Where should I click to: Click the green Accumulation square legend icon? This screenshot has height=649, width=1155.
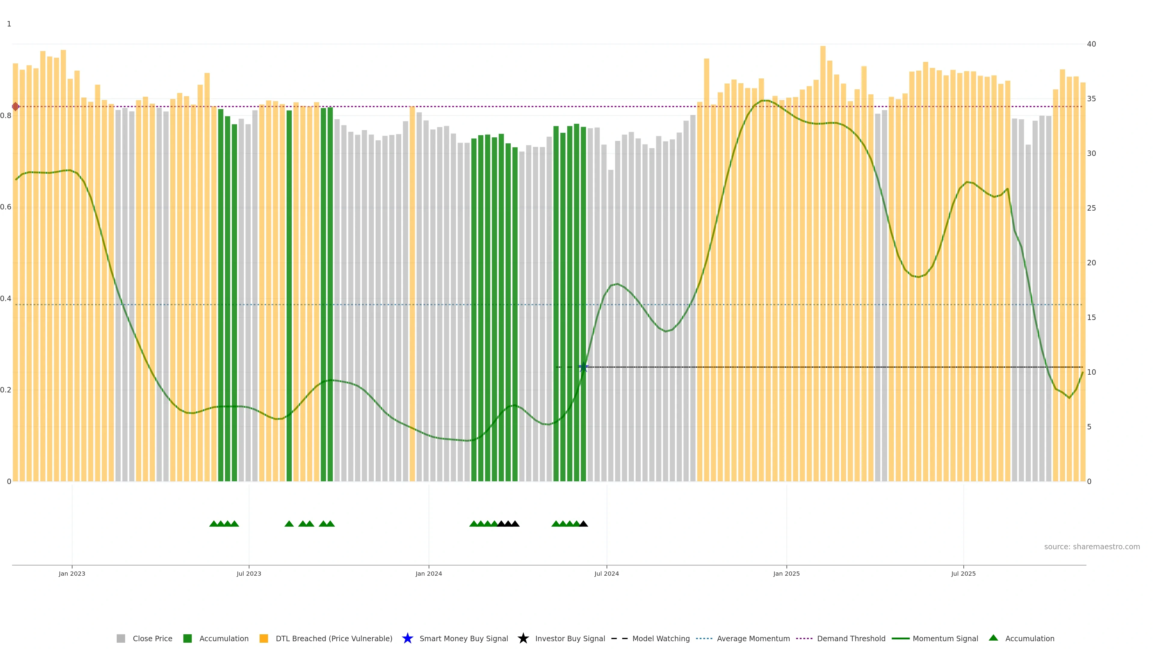coord(187,638)
